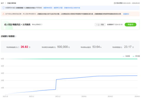Screen dimensions: 142x102
Task: Click the blue sales curve step jump
Action: pos(56,84)
